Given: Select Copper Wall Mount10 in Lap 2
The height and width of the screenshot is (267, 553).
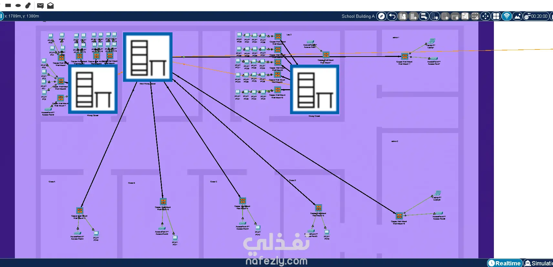Looking at the screenshot, I should pos(277,90).
